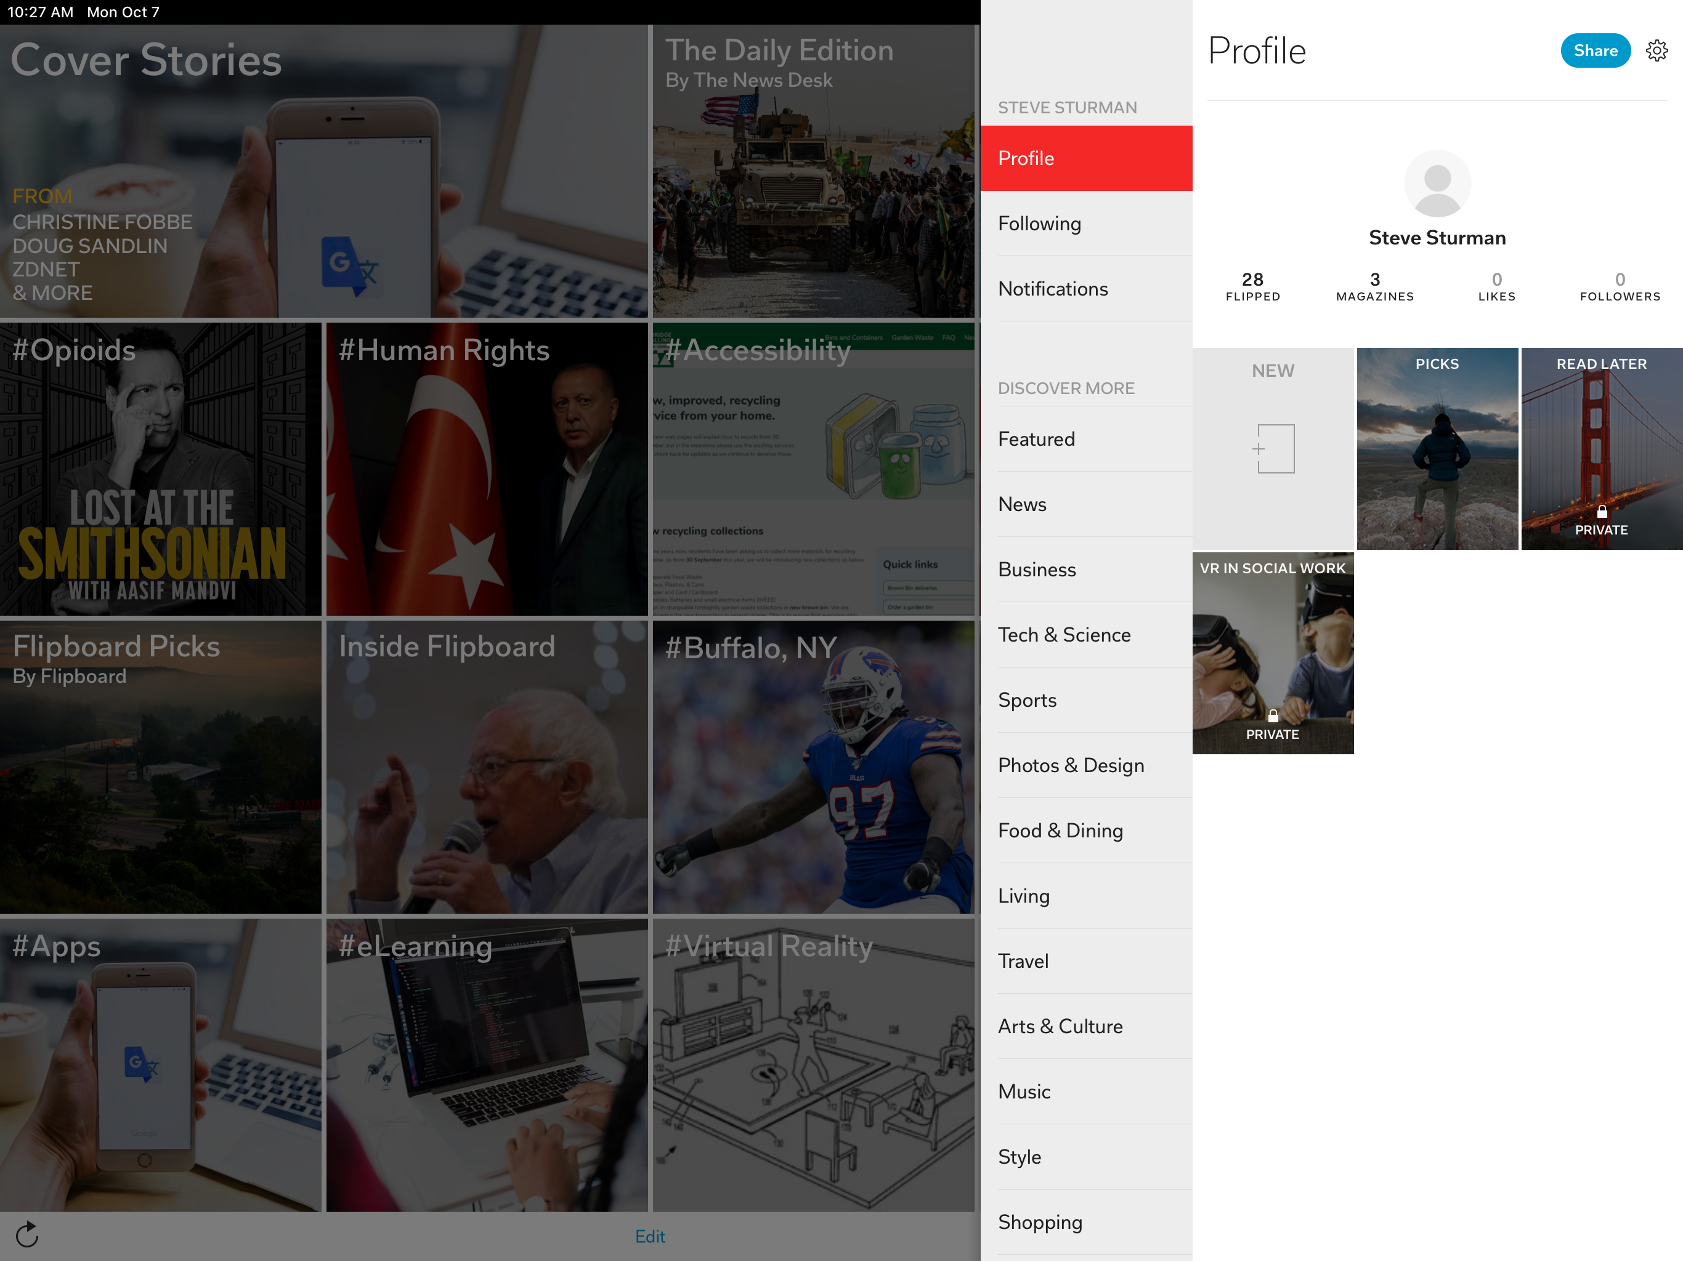Screen dimensions: 1683x1261
Task: Open the #Human Rights tile
Action: 487,469
